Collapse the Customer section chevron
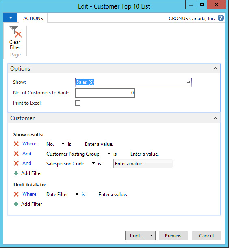The image size is (229, 248). [x=215, y=118]
